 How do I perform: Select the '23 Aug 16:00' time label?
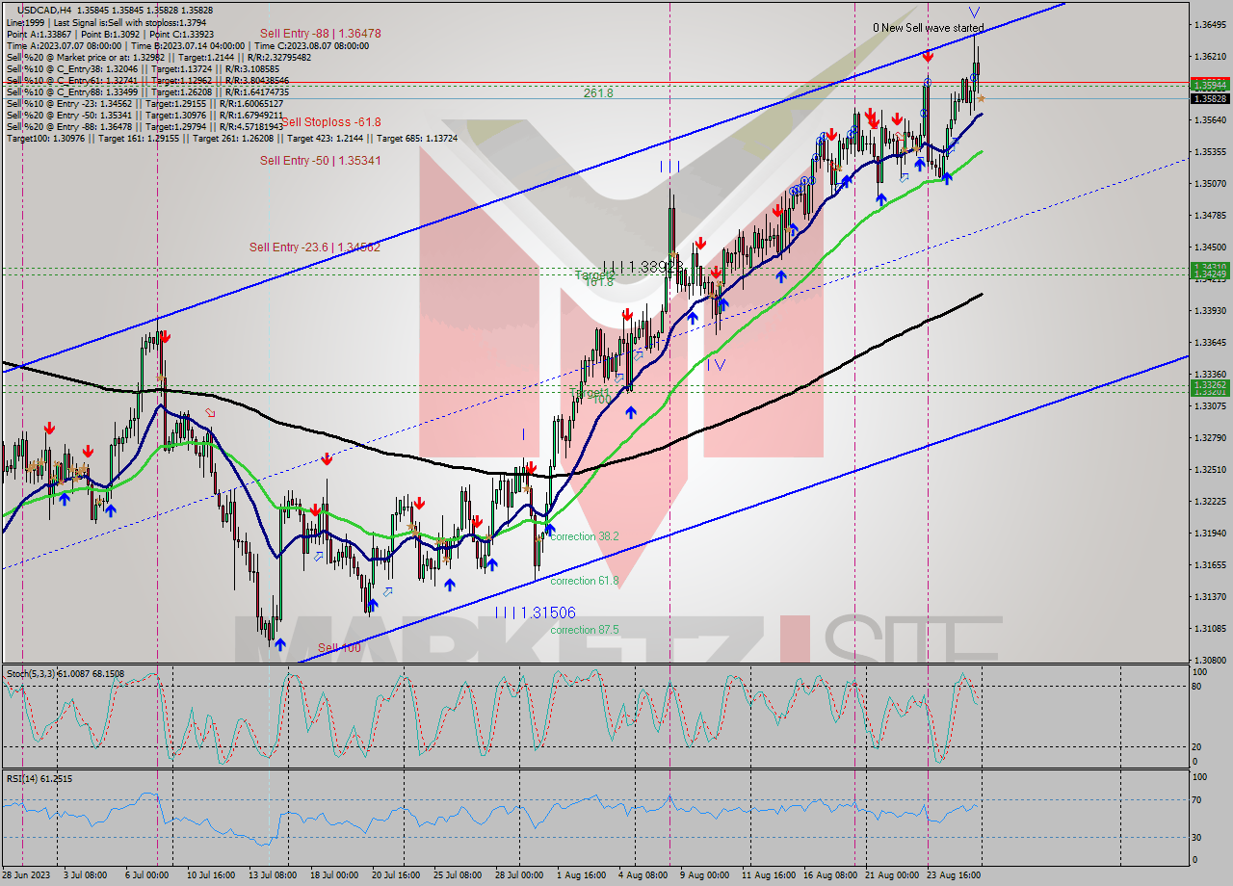click(953, 875)
